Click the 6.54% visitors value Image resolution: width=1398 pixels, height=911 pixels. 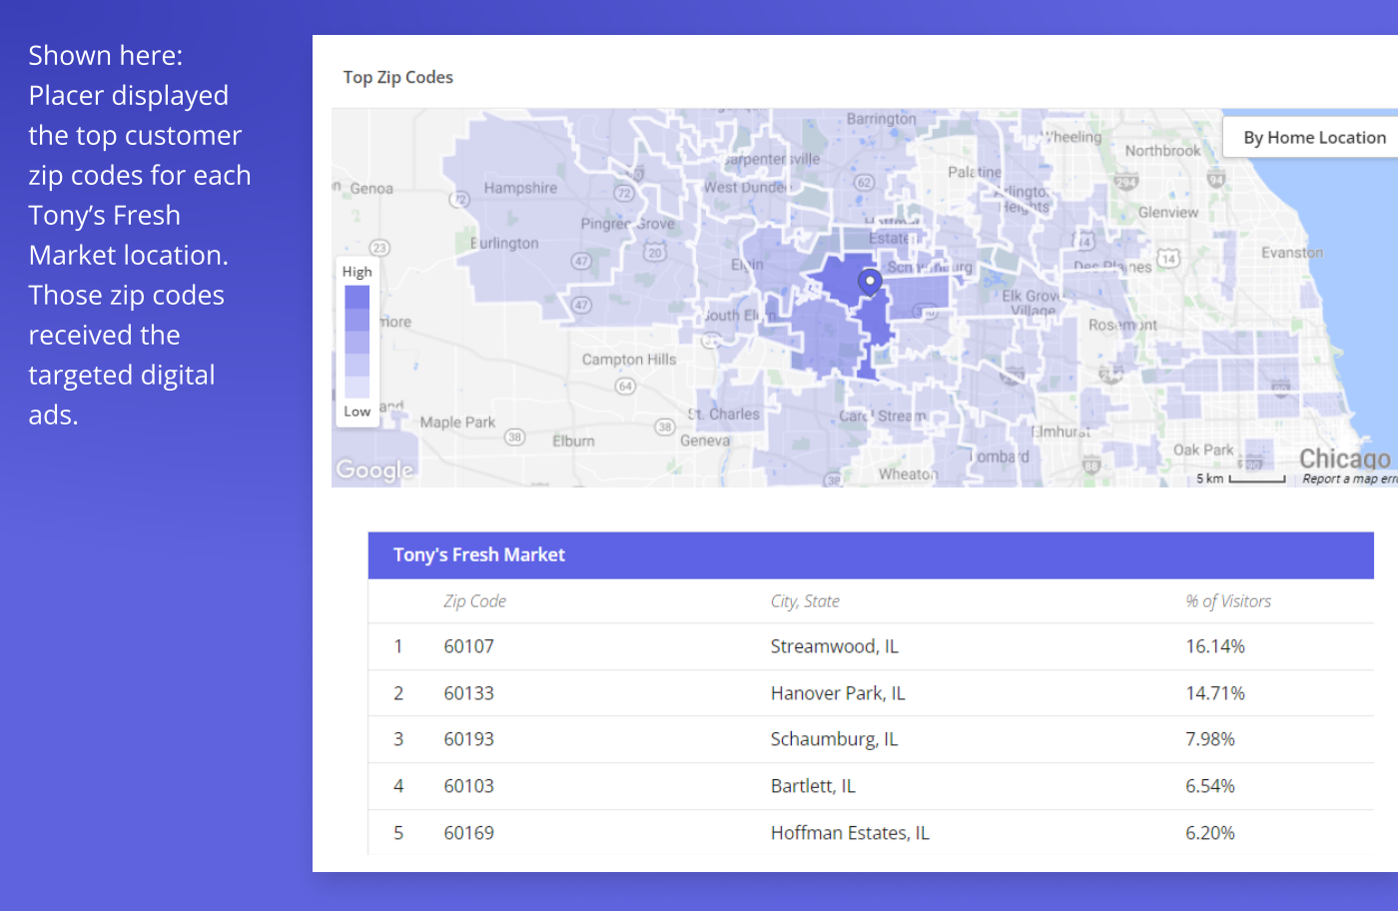tap(1210, 786)
